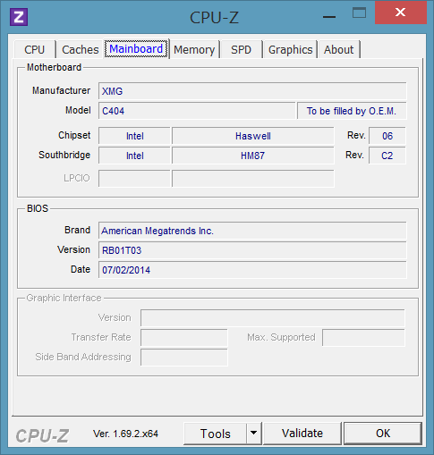
Task: Open the Caches tab
Action: [x=81, y=49]
